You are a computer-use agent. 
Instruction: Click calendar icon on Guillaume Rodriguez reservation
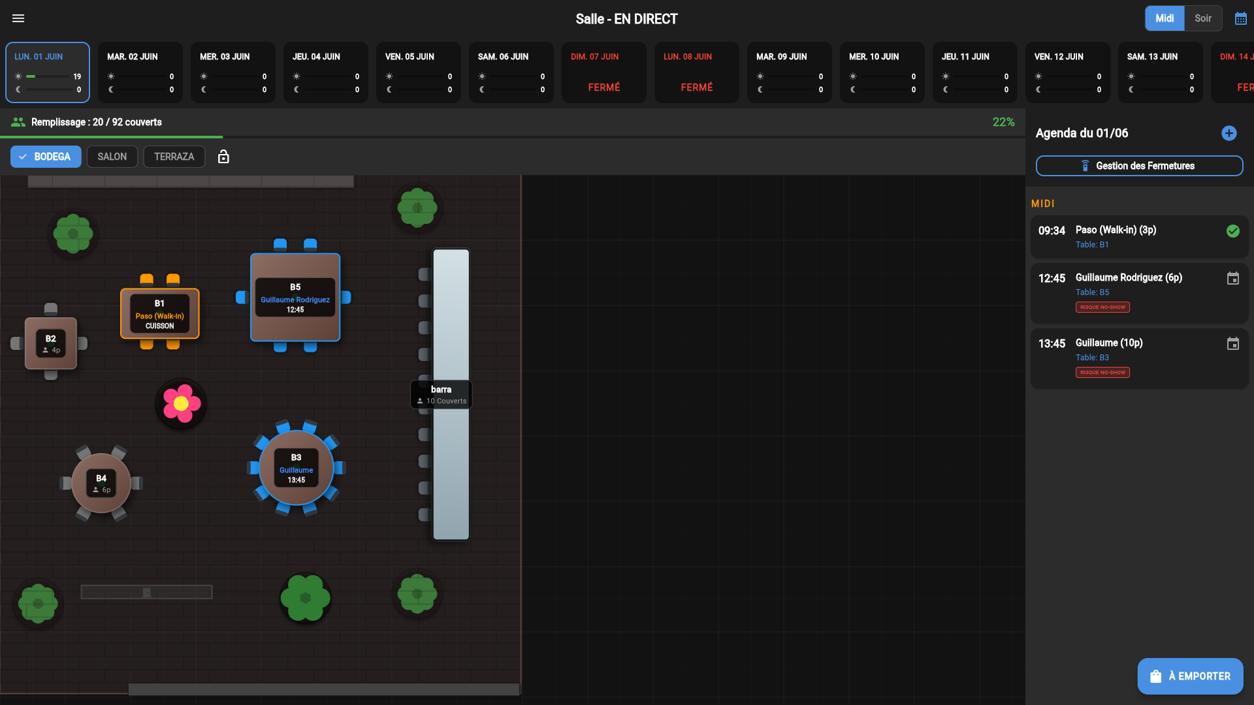point(1232,279)
